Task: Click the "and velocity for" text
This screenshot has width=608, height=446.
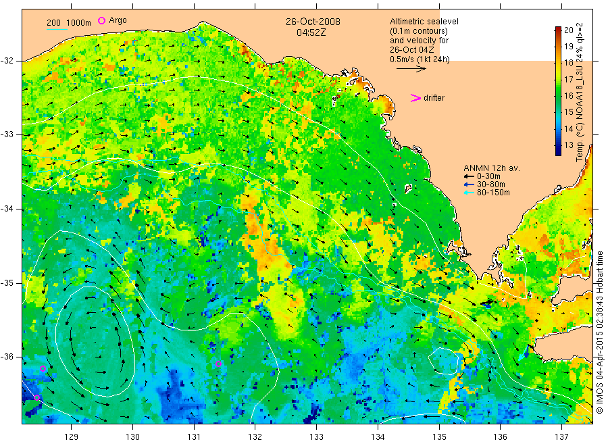Action: pyautogui.click(x=419, y=41)
